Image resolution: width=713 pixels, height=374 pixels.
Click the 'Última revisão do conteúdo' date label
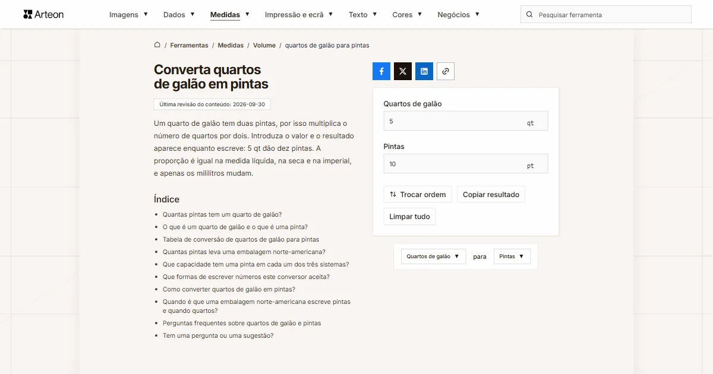(x=212, y=104)
